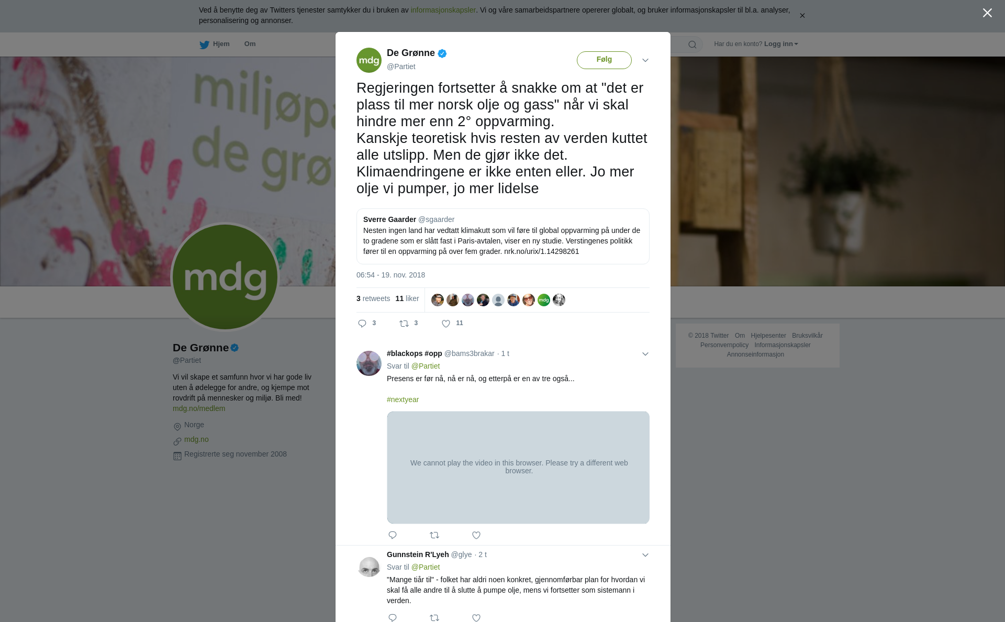Open the quoted Sverre Gaarder tweet
This screenshot has width=1005, height=622.
point(502,236)
